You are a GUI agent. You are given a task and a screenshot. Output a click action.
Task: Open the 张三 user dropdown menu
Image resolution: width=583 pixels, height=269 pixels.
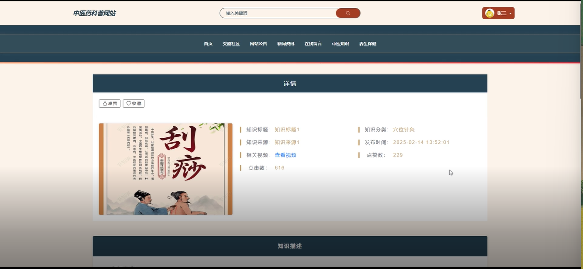[x=498, y=13]
